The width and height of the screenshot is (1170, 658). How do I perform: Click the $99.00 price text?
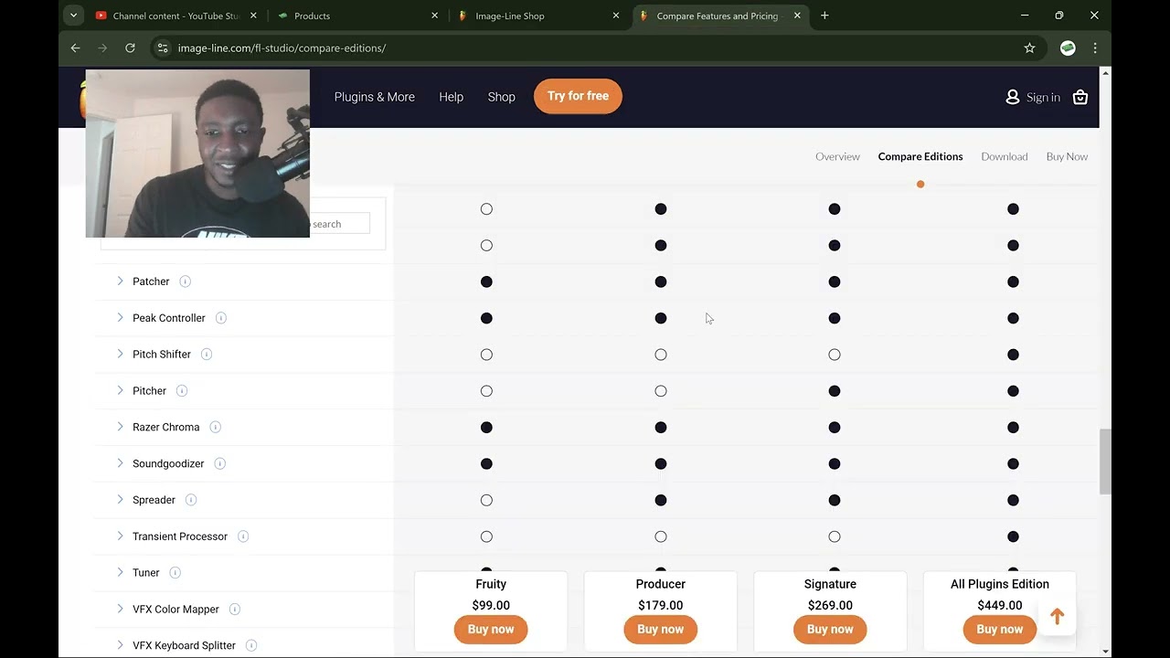click(x=491, y=605)
